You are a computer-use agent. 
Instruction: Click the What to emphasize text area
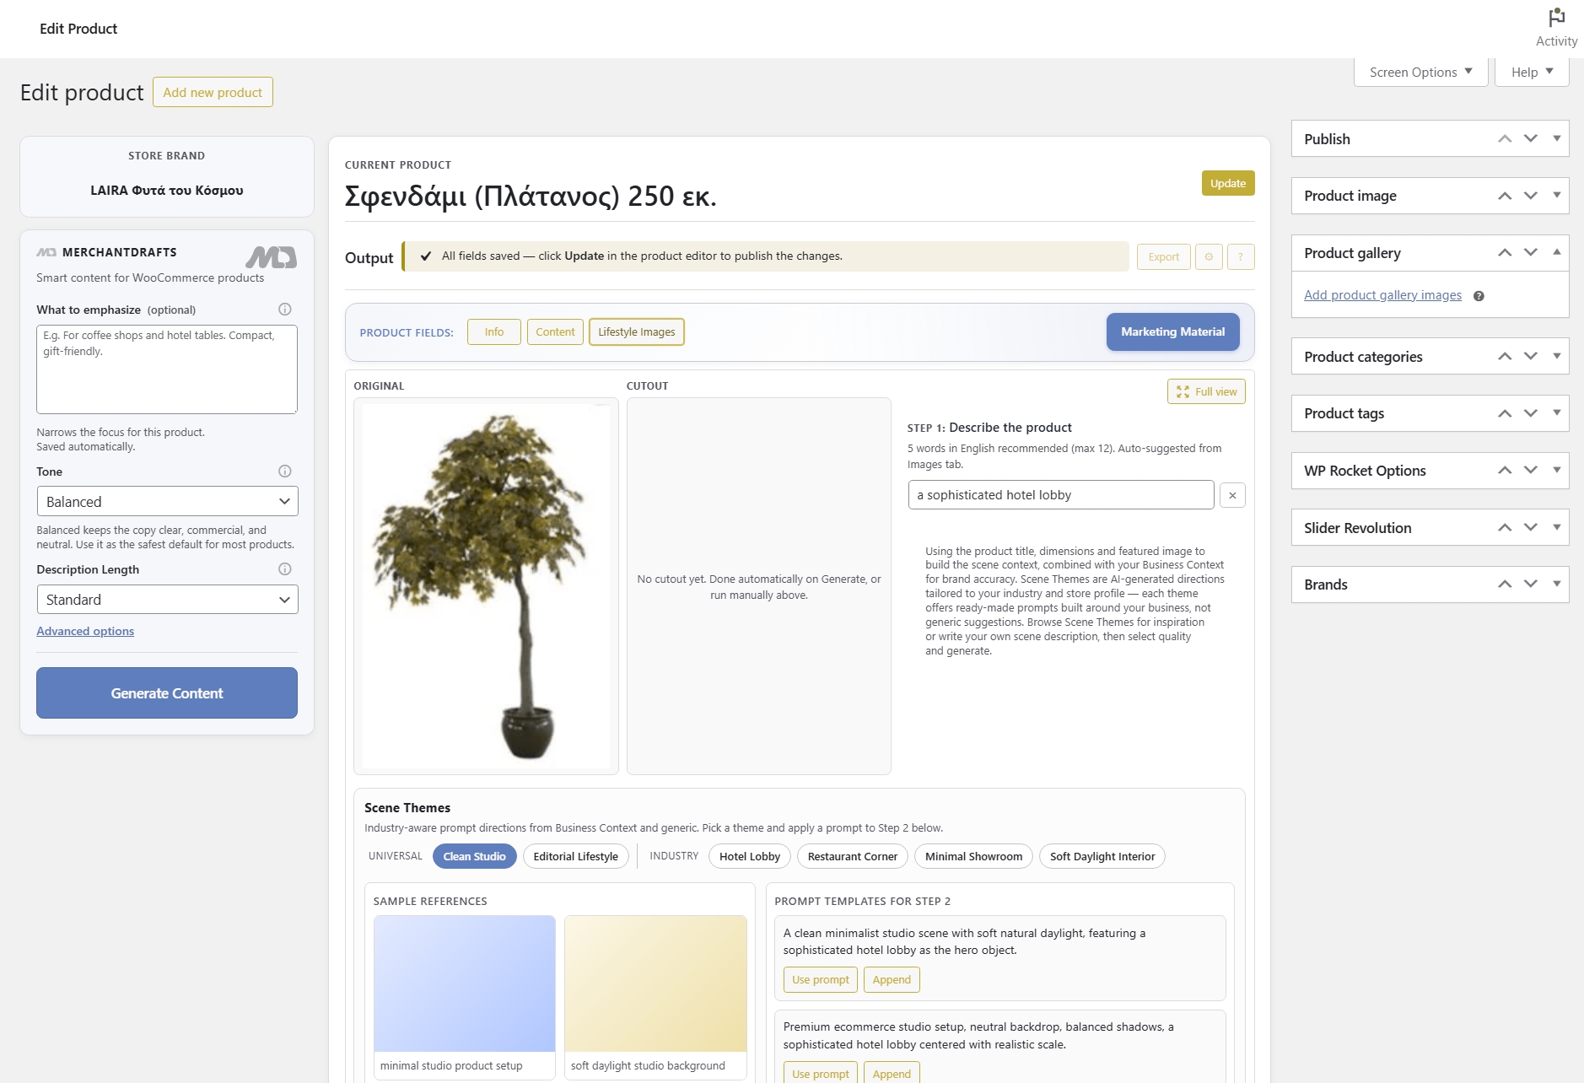pyautogui.click(x=167, y=369)
